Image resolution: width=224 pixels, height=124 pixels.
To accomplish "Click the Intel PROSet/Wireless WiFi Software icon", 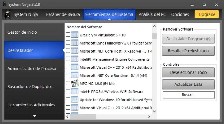I will (75, 91).
